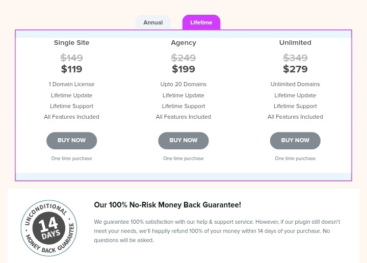
Task: Click the 1 Domain License feature text
Action: (x=72, y=84)
